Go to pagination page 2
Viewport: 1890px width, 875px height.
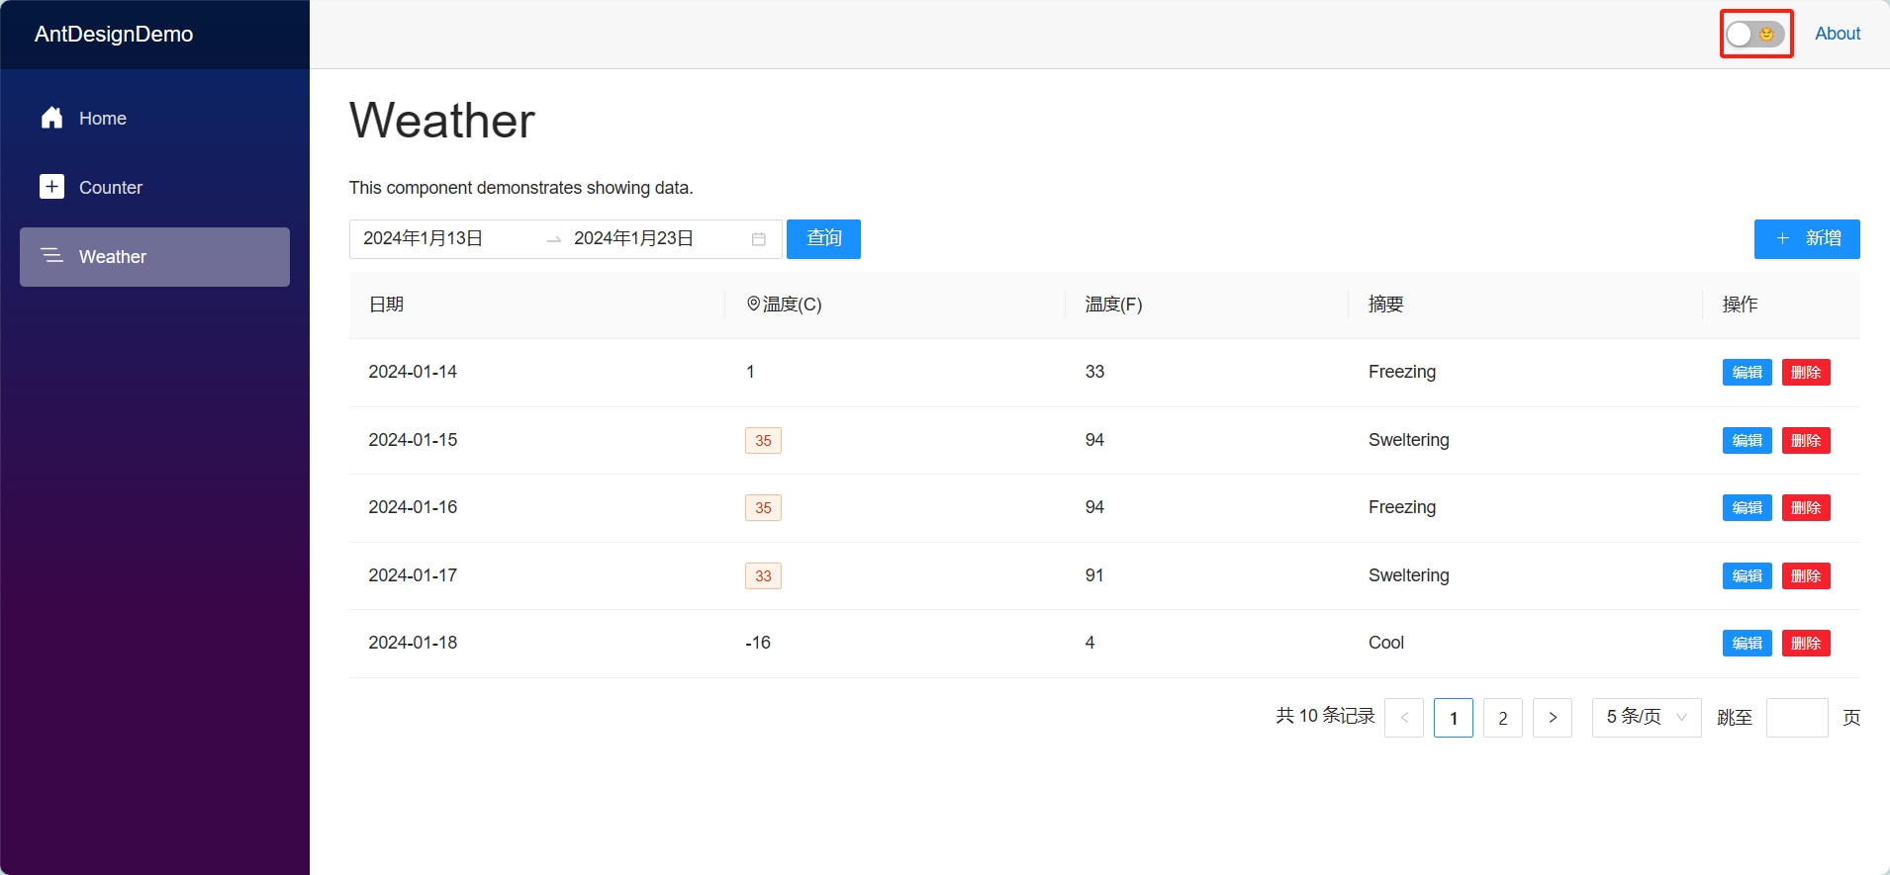tap(1503, 718)
